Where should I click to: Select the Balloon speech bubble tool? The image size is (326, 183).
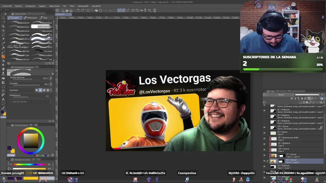[x=3, y=103]
